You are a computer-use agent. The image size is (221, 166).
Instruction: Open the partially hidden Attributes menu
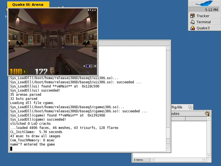pos(175,114)
